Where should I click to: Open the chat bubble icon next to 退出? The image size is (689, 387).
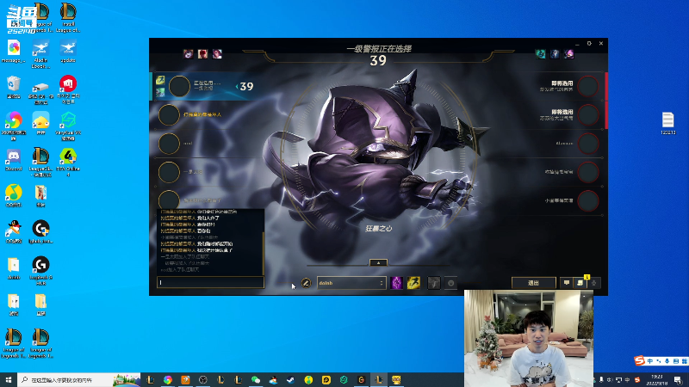click(567, 283)
